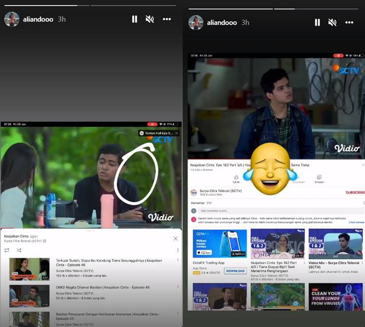This screenshot has height=327, width=365.
Task: Pause the right Instagram story
Action: pyautogui.click(x=317, y=23)
